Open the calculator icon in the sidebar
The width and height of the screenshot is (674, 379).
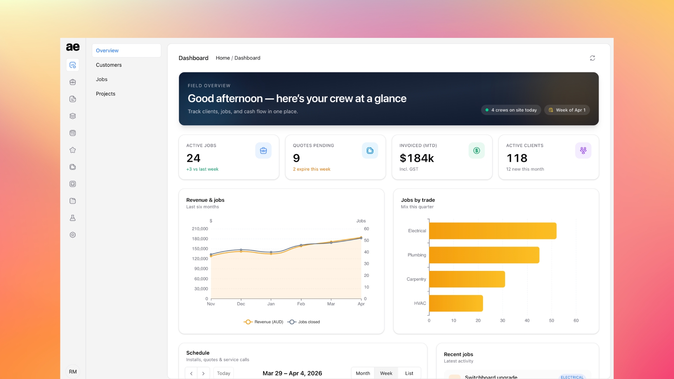pos(73,133)
